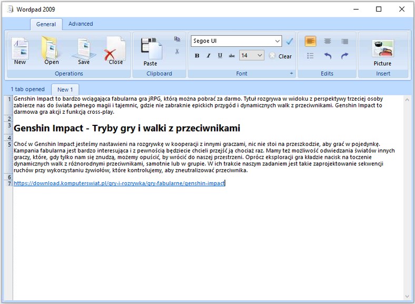Click the '1 tab opened' label
Screen dimensions: 415x304
click(x=27, y=89)
